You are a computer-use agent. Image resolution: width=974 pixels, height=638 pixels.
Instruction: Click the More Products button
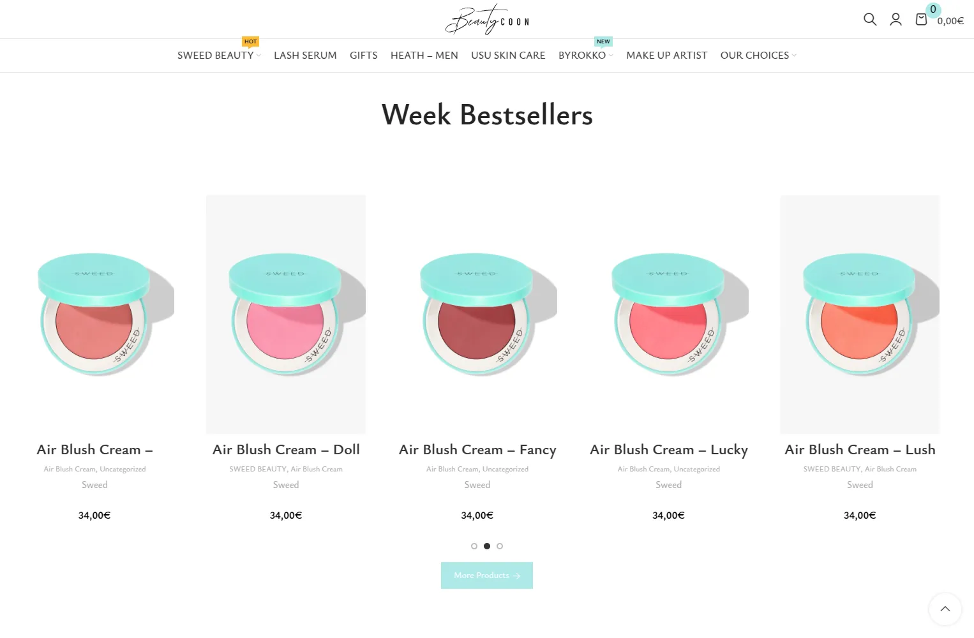point(487,575)
